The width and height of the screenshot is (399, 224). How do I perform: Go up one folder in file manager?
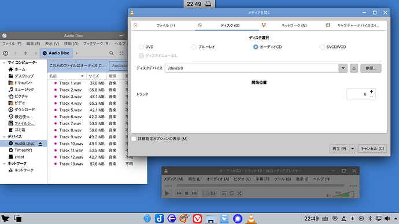[x=25, y=53]
